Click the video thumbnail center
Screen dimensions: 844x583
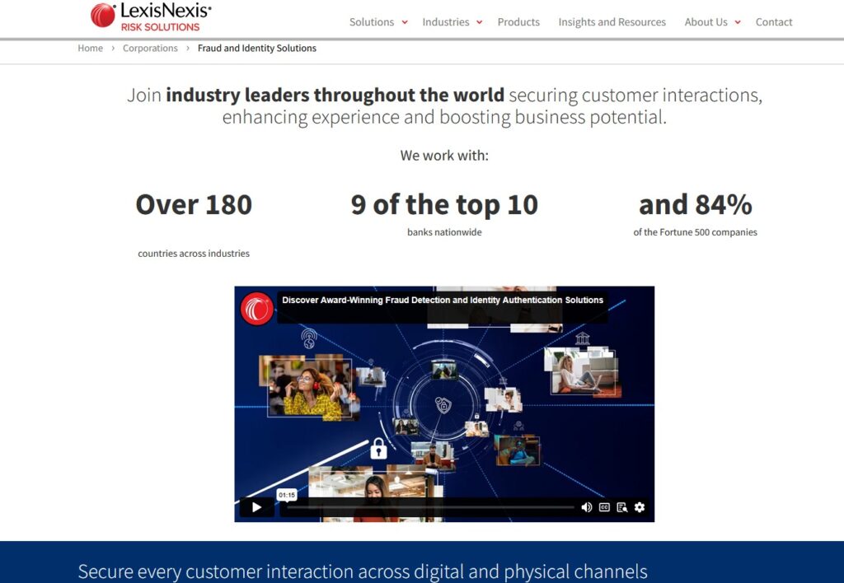tap(444, 404)
